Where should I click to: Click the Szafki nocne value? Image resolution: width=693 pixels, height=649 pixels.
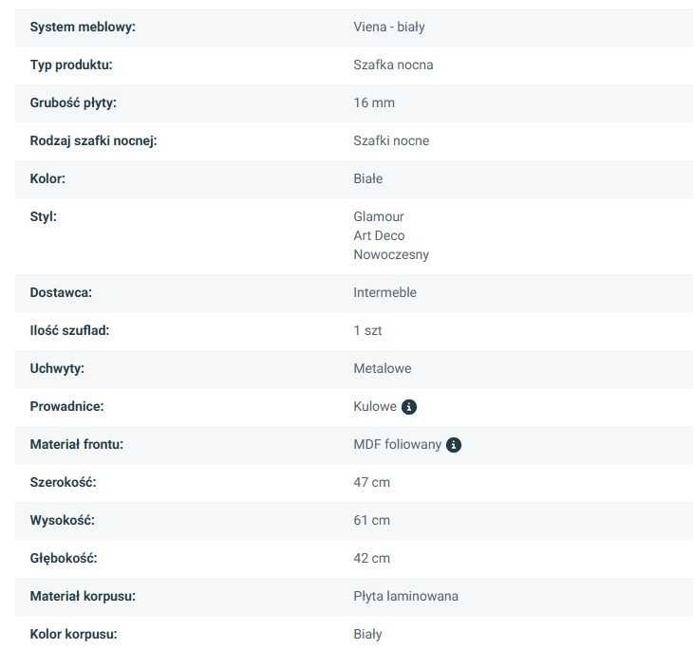point(391,140)
